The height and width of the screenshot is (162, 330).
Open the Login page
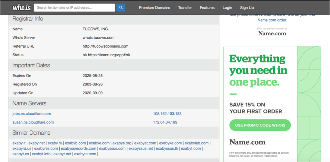tap(227, 8)
